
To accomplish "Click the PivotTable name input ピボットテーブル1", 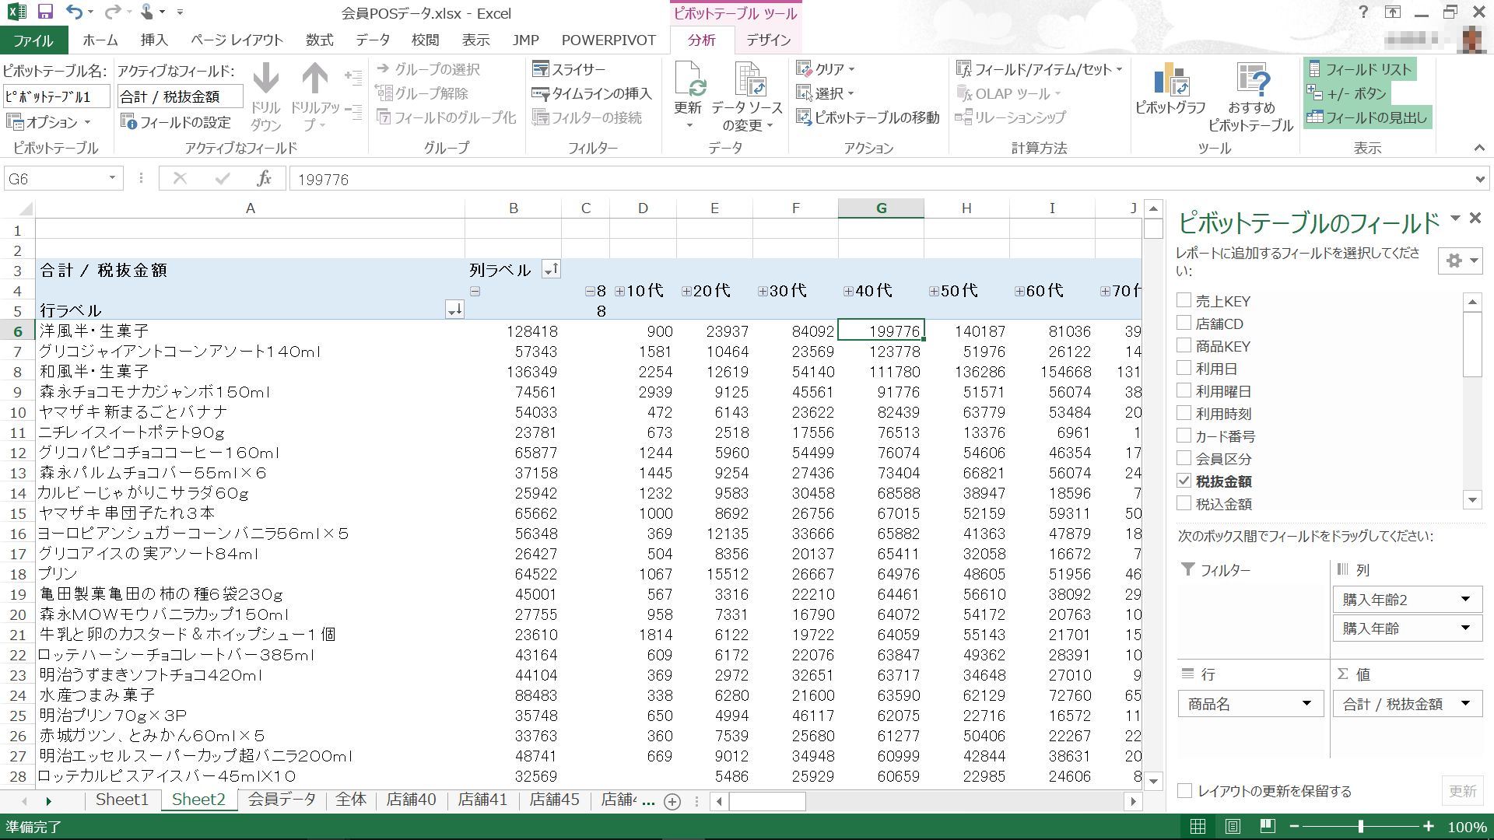I will pyautogui.click(x=55, y=96).
